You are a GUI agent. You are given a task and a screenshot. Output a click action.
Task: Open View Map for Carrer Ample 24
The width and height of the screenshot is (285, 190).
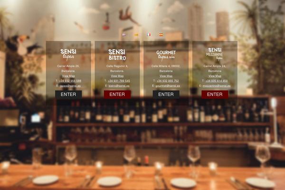[215, 76]
